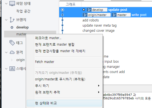The width and height of the screenshot is (152, 108).
Task: Click the 파일 상태 heading
Action: pos(23,4)
